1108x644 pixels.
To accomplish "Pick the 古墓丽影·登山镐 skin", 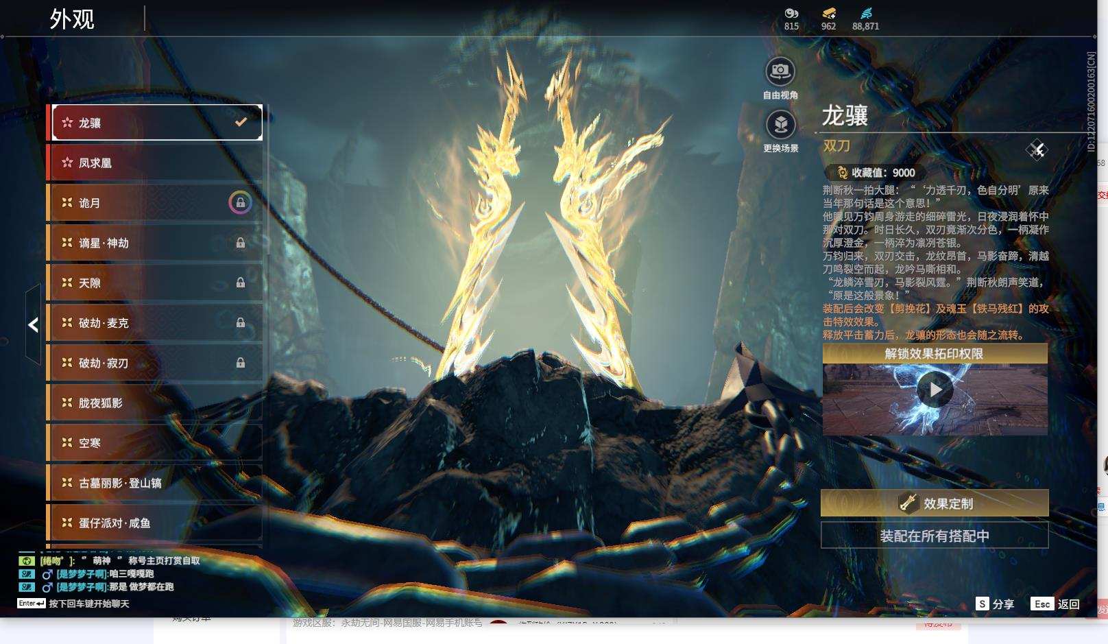I will (155, 483).
